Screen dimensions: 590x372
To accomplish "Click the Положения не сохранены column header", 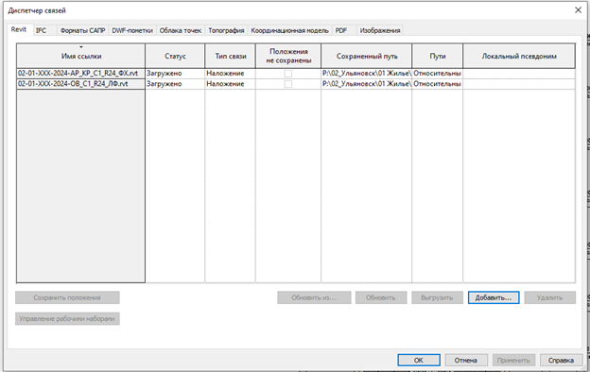I will (x=288, y=56).
